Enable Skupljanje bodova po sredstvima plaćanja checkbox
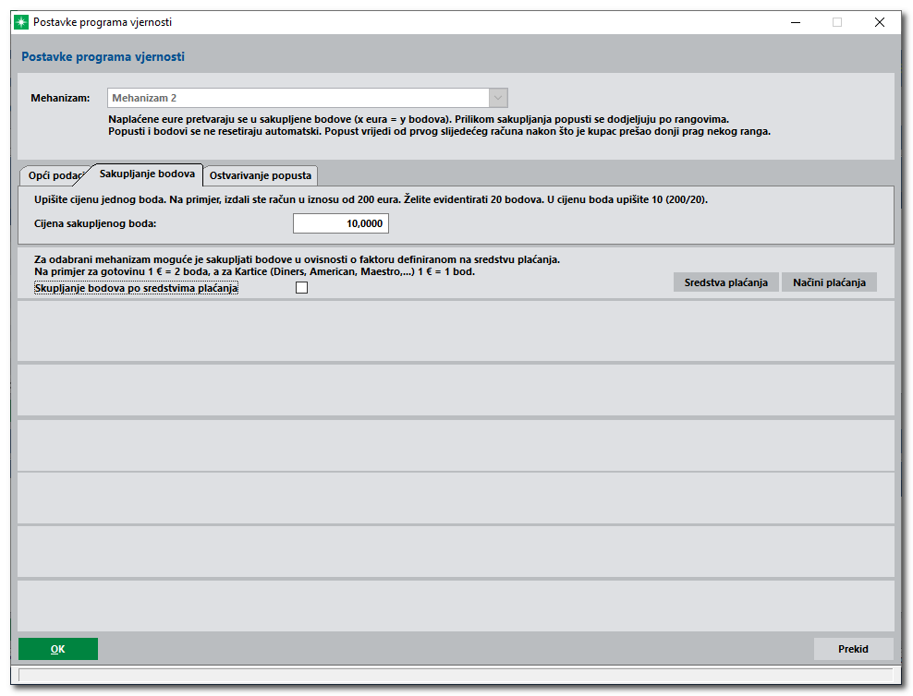The image size is (913, 696). pyautogui.click(x=301, y=288)
